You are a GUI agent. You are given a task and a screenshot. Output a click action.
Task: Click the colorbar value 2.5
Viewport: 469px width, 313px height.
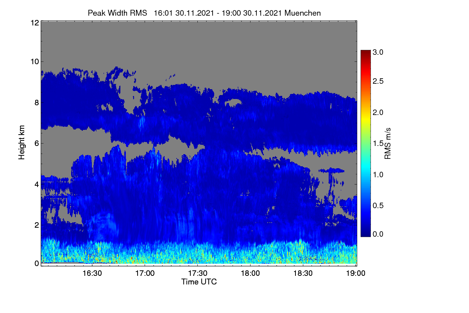[378, 81]
